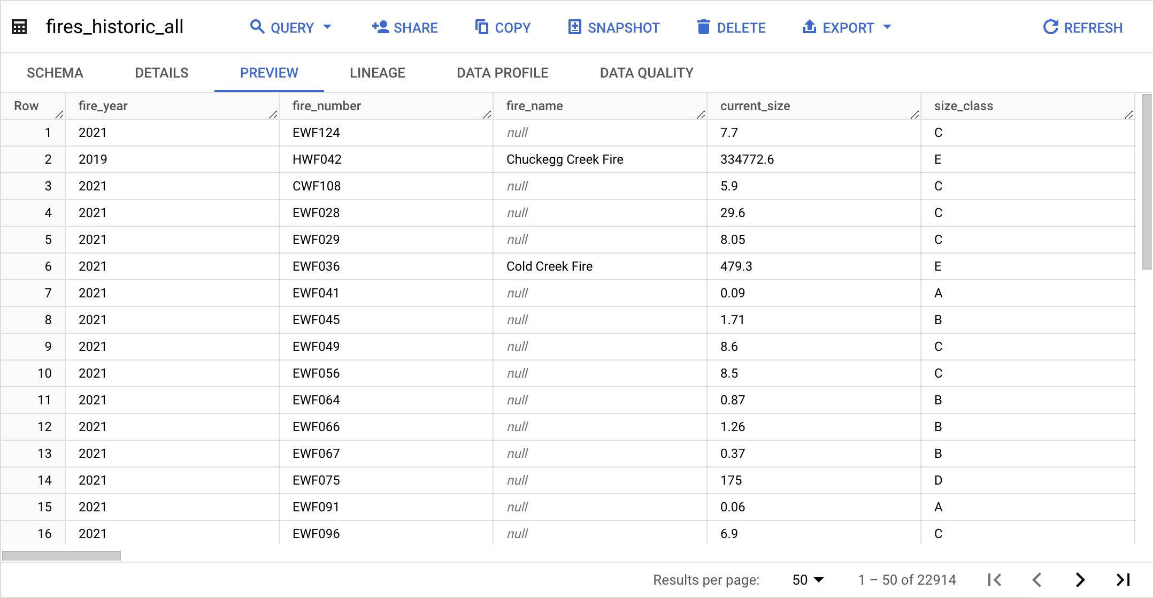Image resolution: width=1153 pixels, height=598 pixels.
Task: Click the horizontal scrollbar thumb below the table
Action: 62,556
